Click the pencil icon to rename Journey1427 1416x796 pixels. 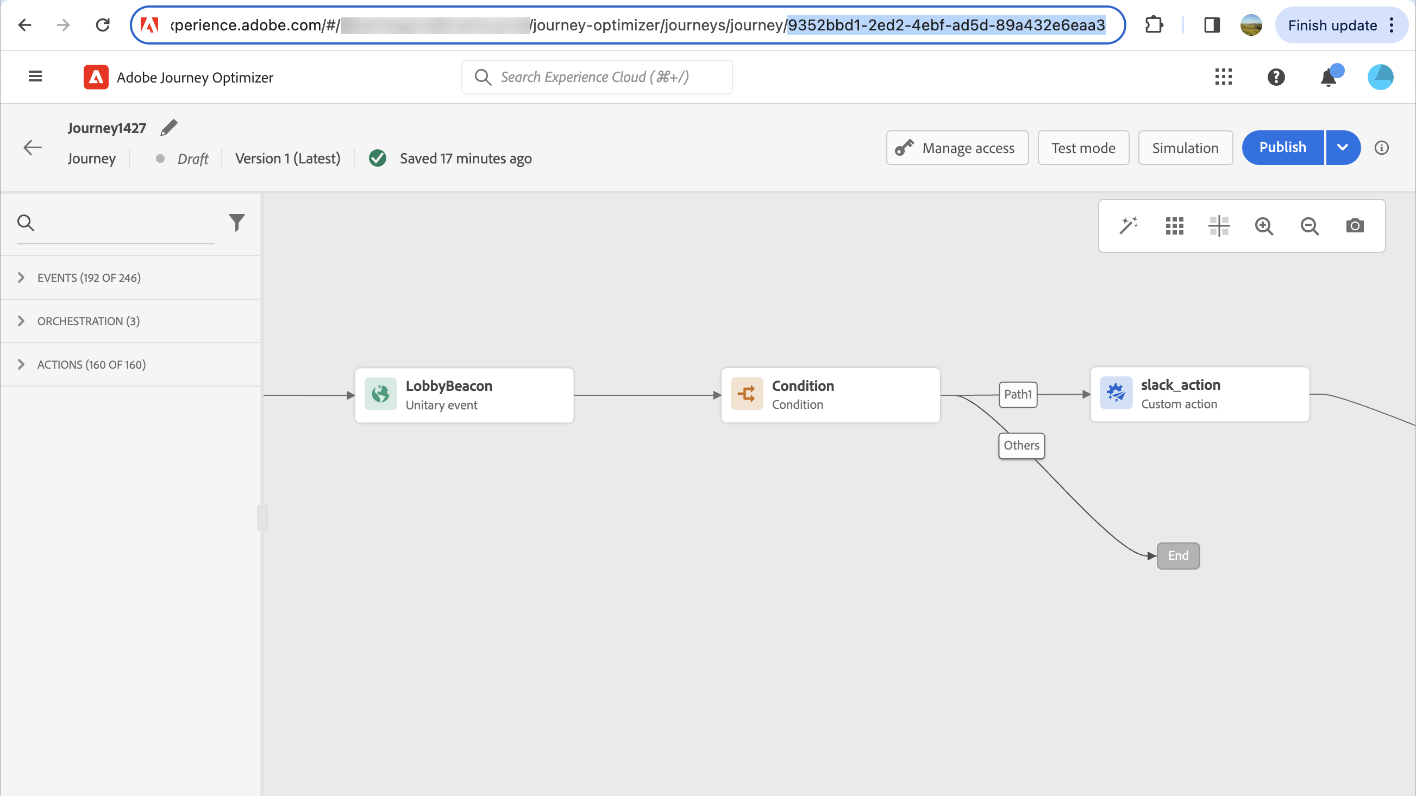tap(169, 128)
